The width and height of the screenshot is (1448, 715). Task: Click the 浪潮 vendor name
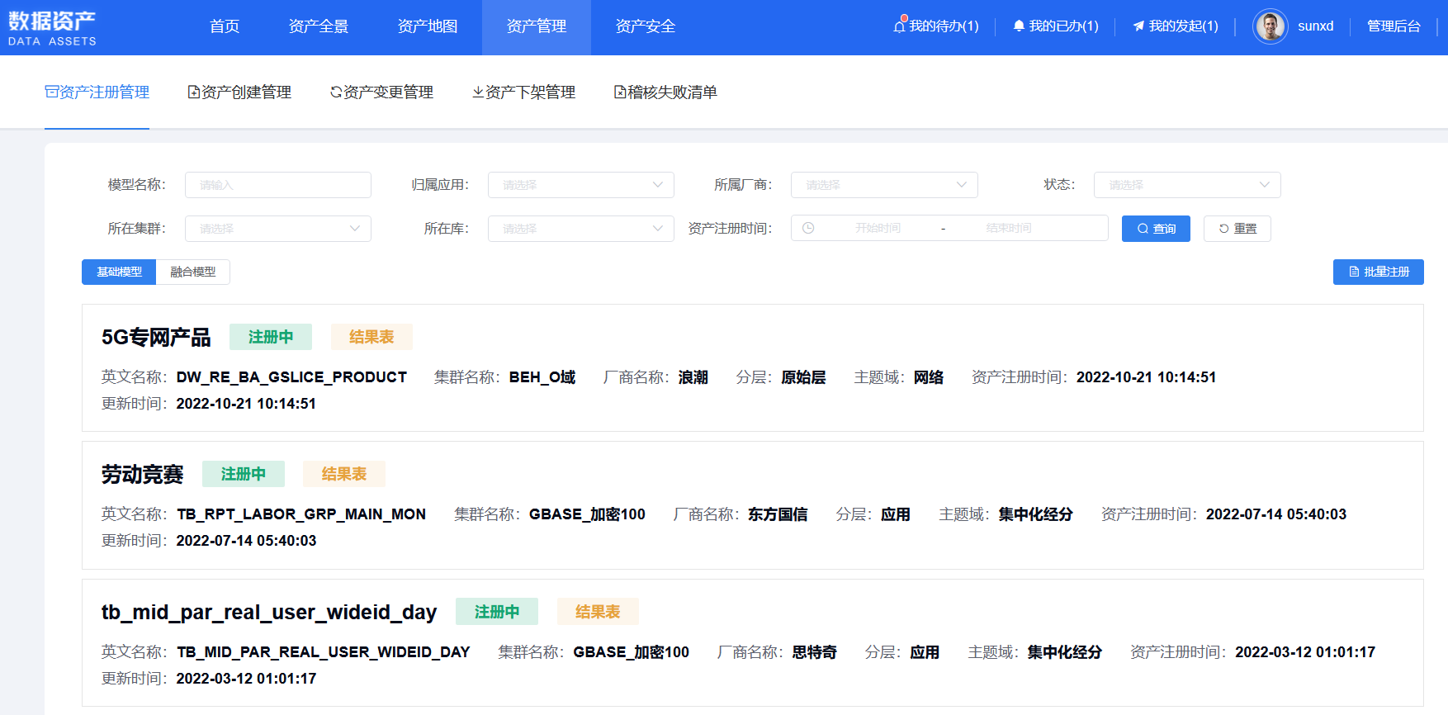693,377
